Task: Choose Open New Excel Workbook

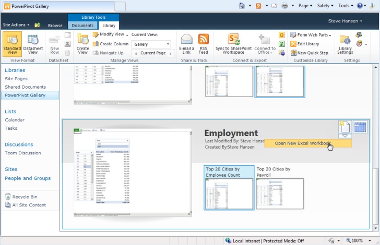Action: [308, 143]
